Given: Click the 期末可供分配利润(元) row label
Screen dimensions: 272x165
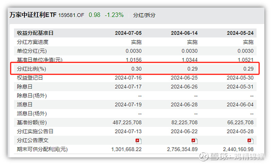Looking at the screenshot, I should tap(42, 149).
